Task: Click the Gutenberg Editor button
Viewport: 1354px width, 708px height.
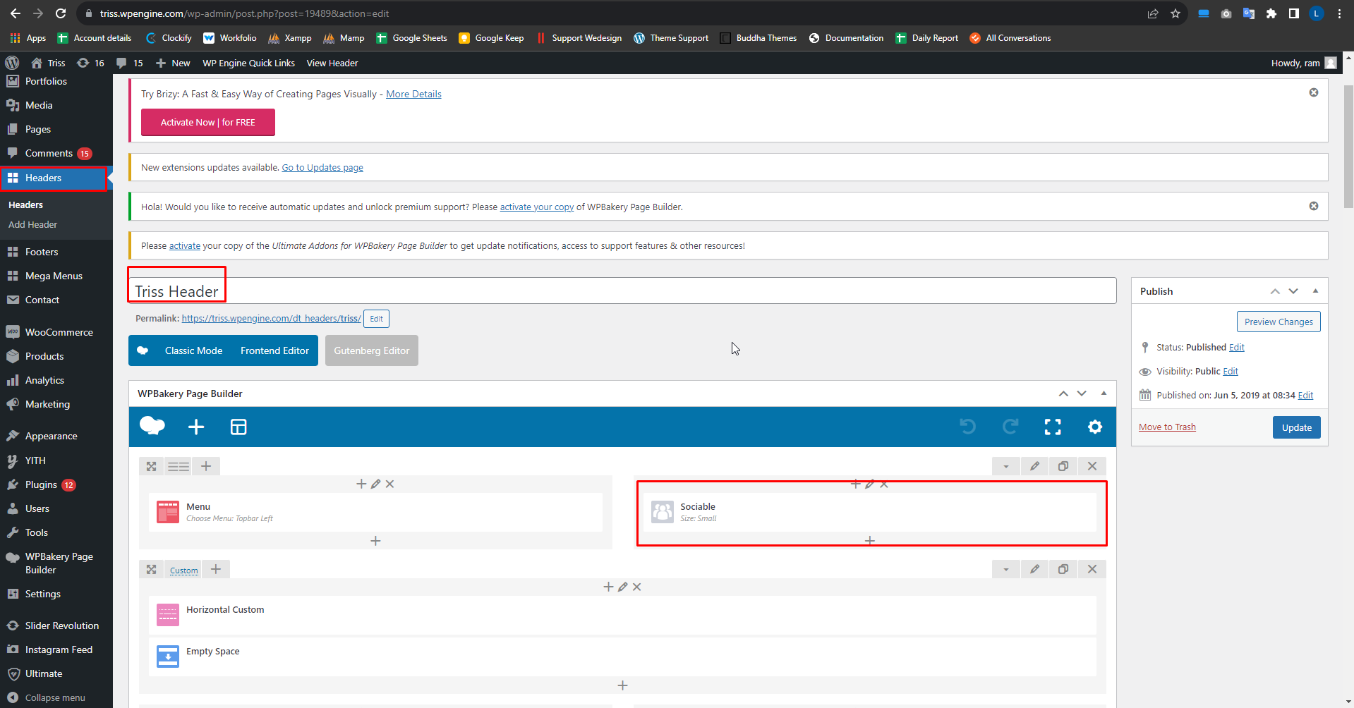Action: [x=372, y=350]
